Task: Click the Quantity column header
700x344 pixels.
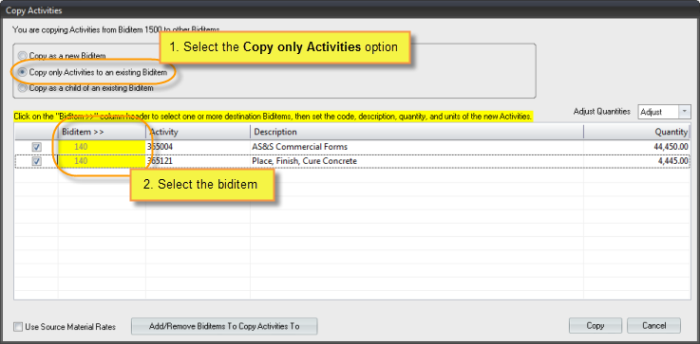Action: pyautogui.click(x=637, y=132)
